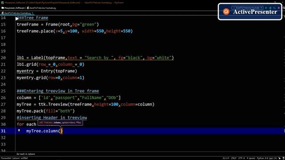Open the 4 spaces indent settings
The height and width of the screenshot is (160, 285).
(251, 158)
